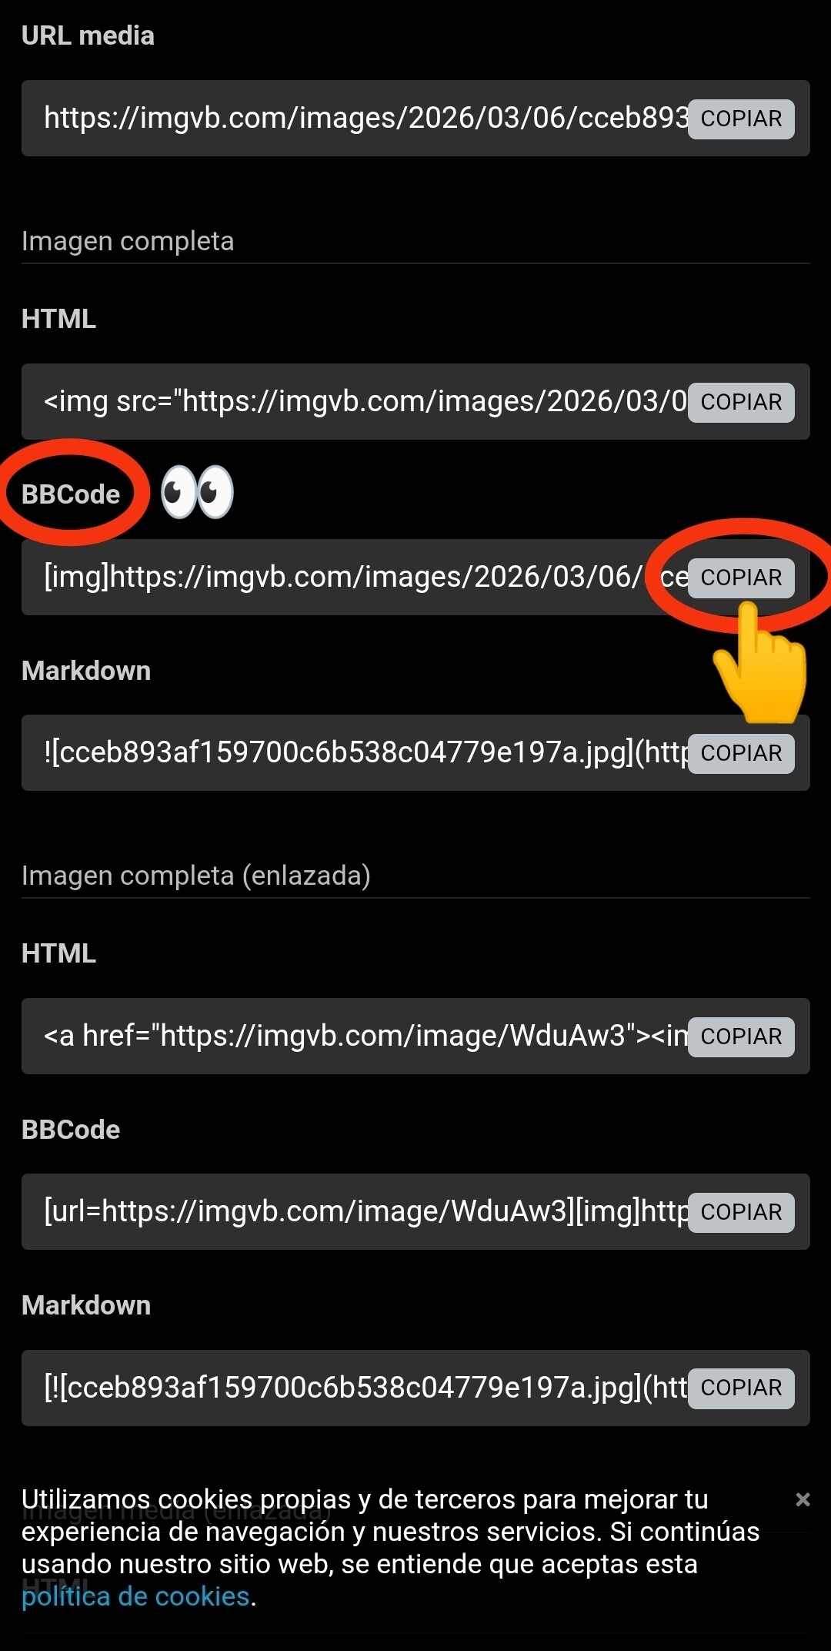Copy the full image Markdown code
The width and height of the screenshot is (831, 1651).
(x=741, y=753)
